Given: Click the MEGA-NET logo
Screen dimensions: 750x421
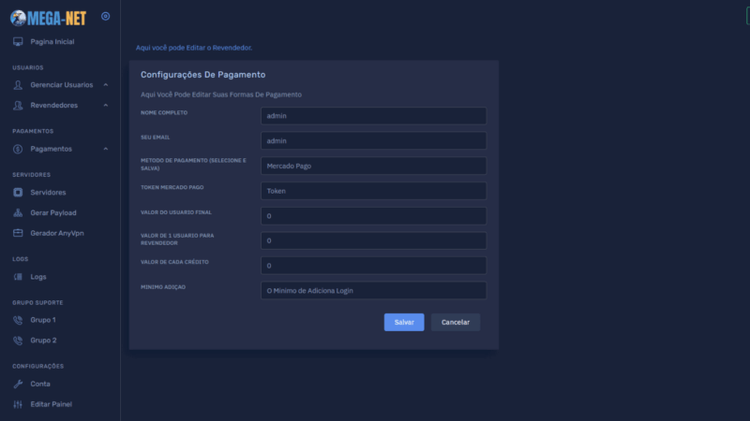Looking at the screenshot, I should pyautogui.click(x=49, y=18).
